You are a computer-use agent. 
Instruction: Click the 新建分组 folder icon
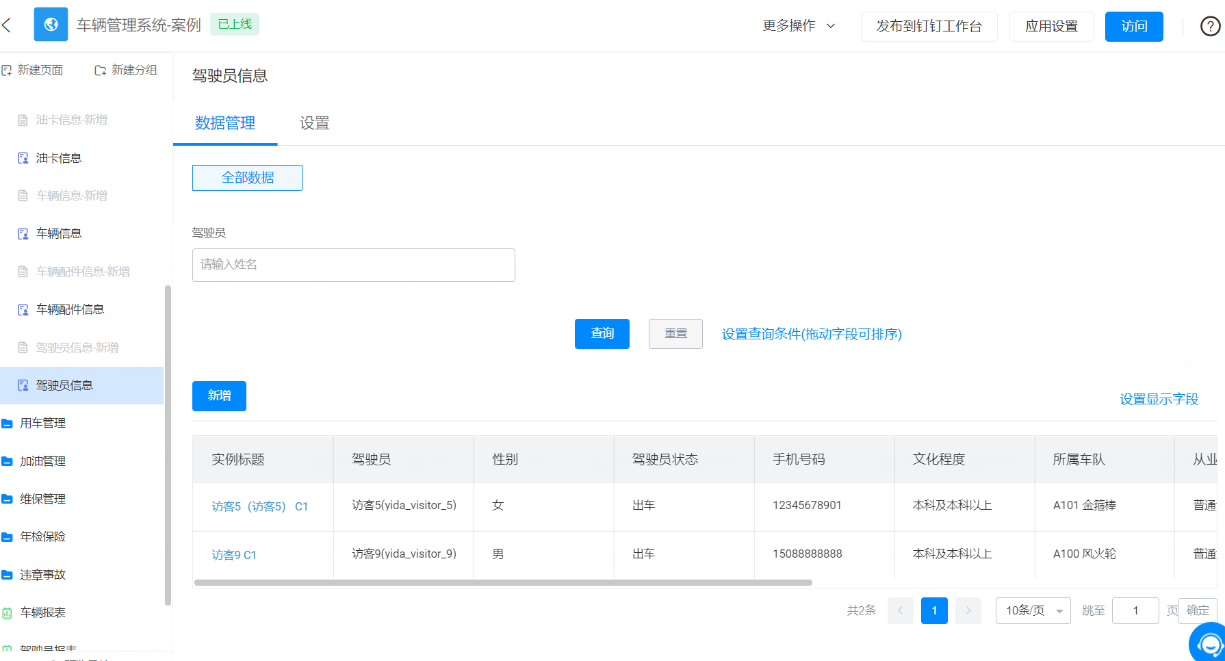(x=101, y=70)
